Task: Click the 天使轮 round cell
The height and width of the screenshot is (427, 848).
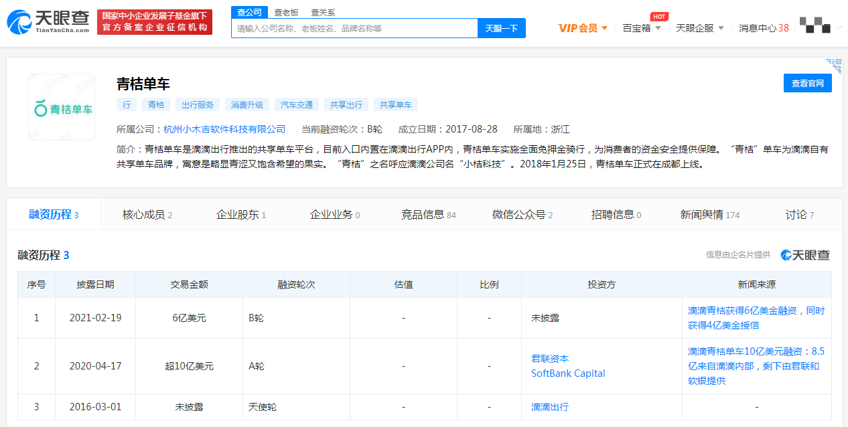Action: [297, 407]
